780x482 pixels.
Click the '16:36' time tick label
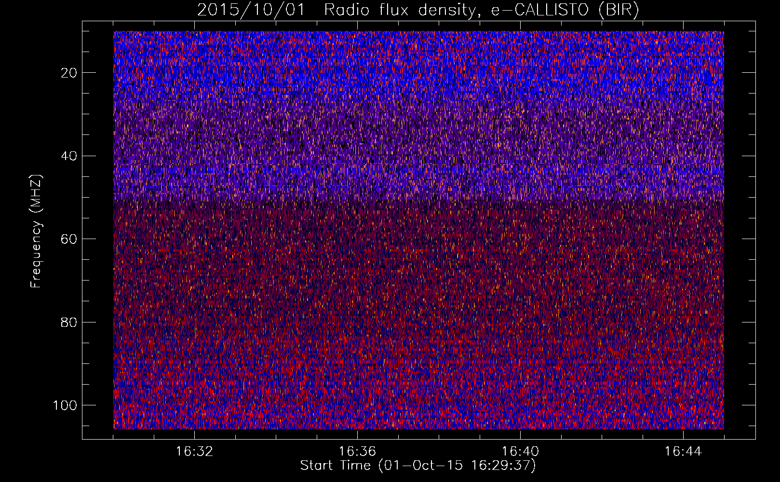click(x=357, y=452)
